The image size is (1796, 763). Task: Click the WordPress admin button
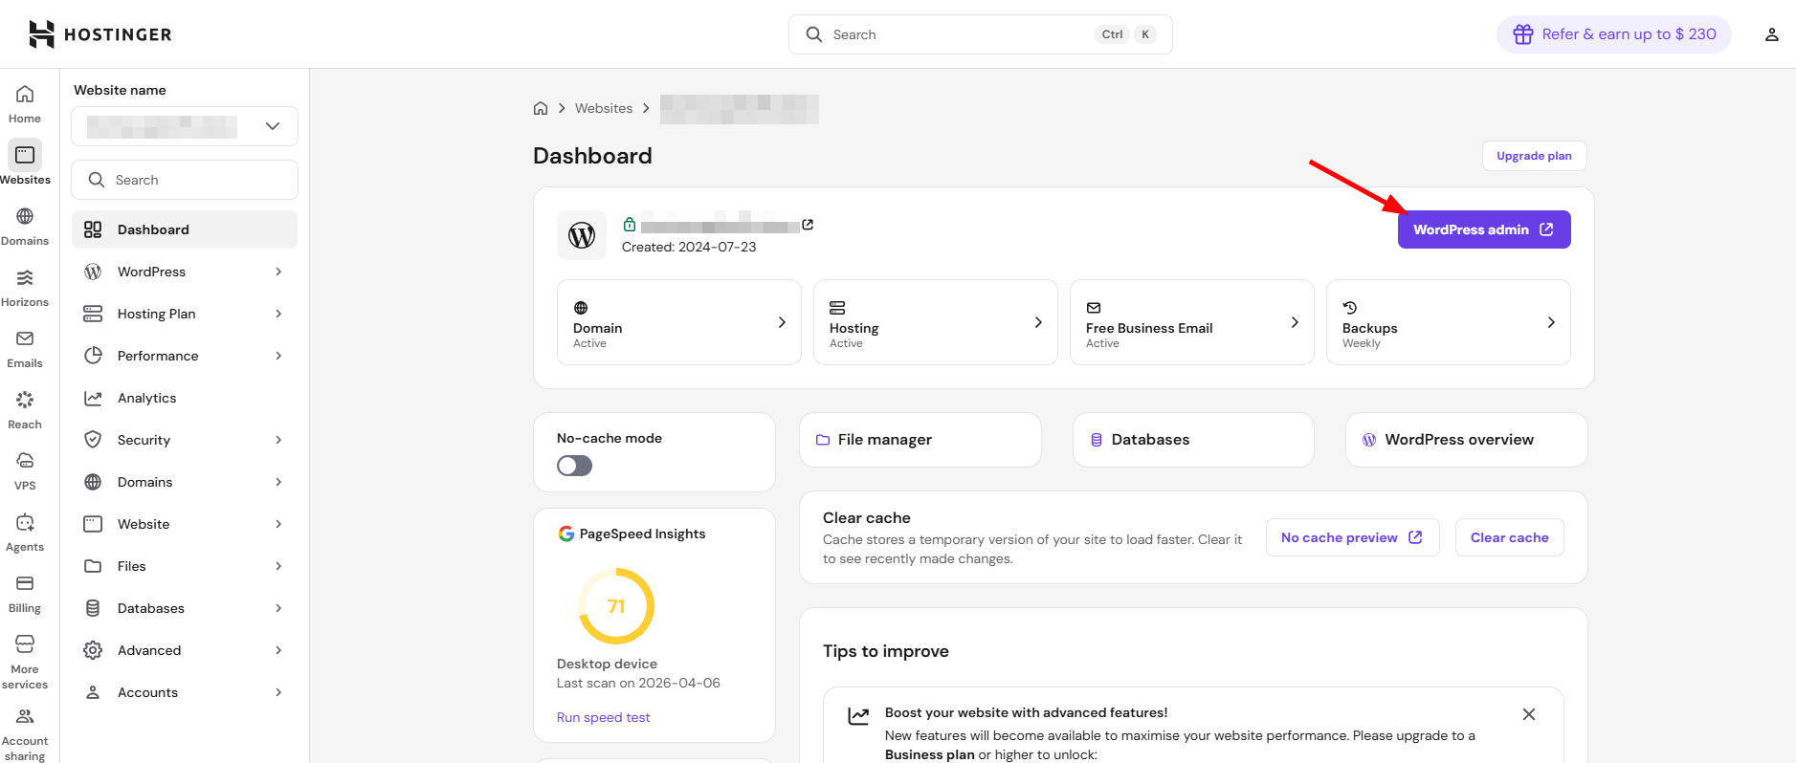(1483, 229)
